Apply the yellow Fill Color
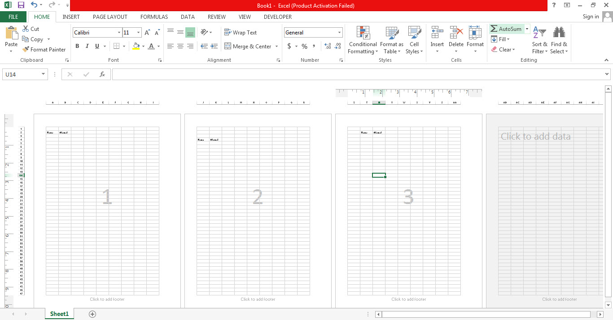The image size is (613, 320). pos(136,46)
